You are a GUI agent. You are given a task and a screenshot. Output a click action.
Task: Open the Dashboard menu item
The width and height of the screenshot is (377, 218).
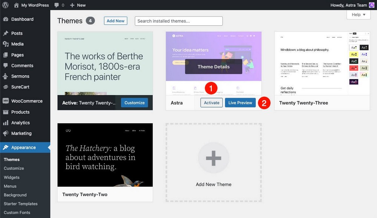coord(22,19)
